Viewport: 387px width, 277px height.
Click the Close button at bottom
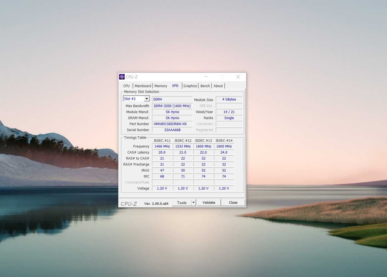pos(233,203)
